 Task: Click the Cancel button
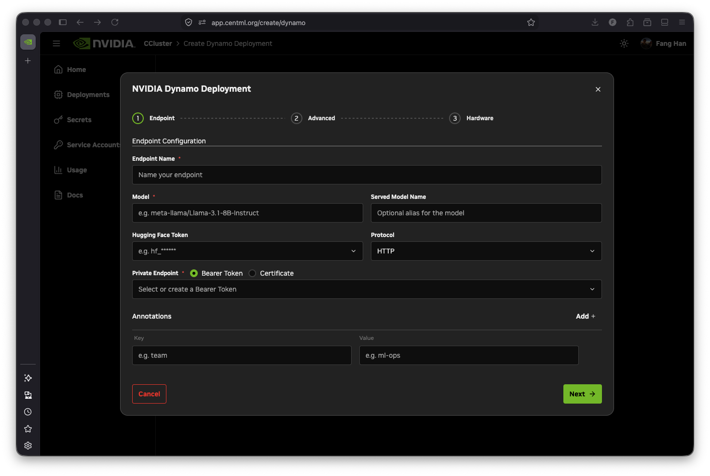point(149,394)
